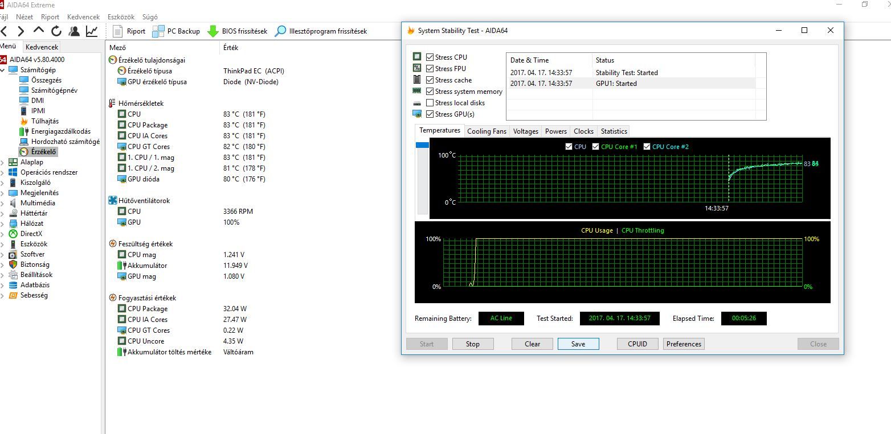Viewport: 891px width, 434px height.
Task: Open CPUID from stability test
Action: tap(637, 344)
